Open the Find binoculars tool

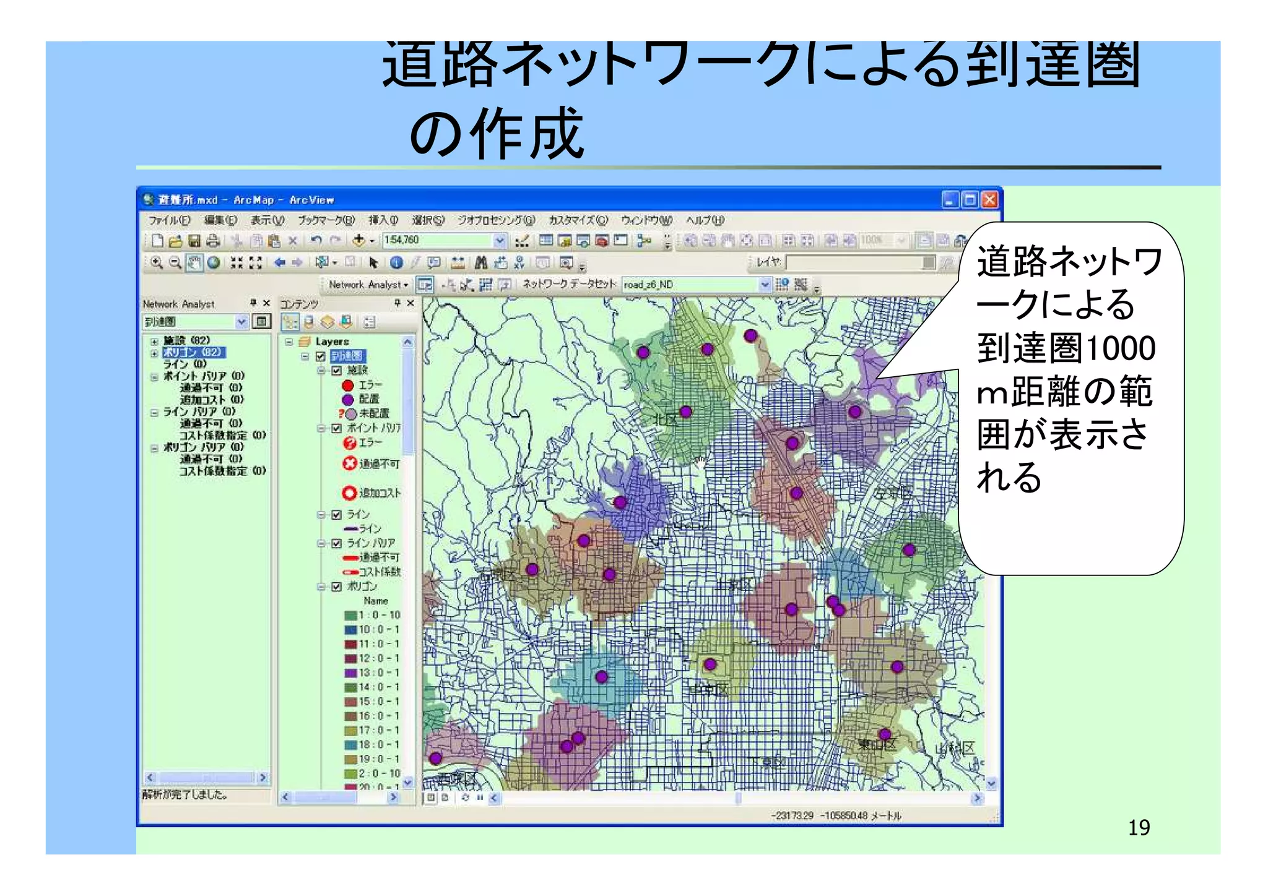pos(481,263)
